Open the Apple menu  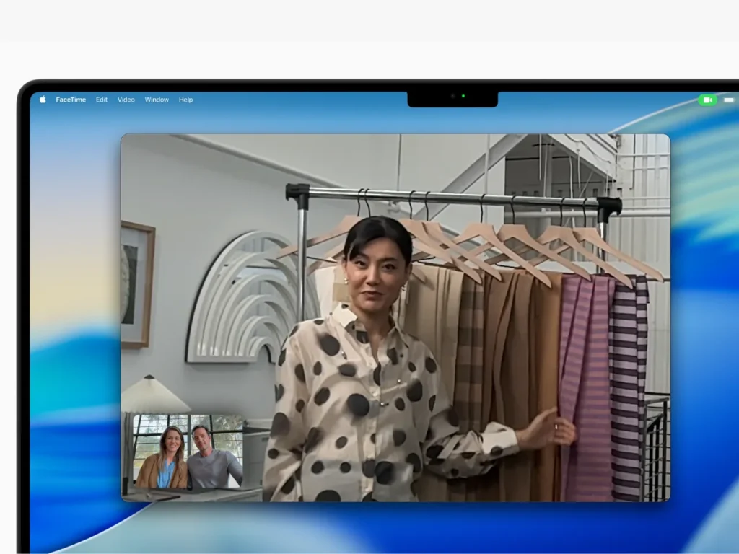(42, 100)
